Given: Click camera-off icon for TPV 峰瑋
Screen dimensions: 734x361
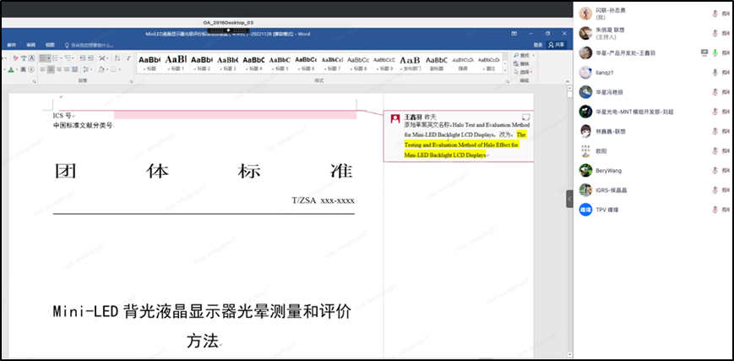Looking at the screenshot, I should click(726, 210).
